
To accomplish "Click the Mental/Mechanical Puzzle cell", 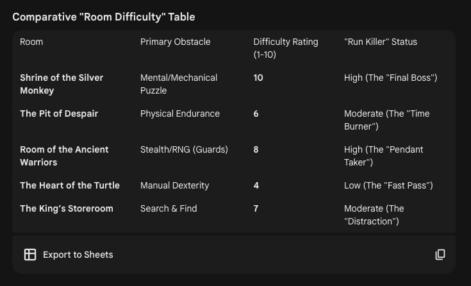I will click(x=179, y=84).
